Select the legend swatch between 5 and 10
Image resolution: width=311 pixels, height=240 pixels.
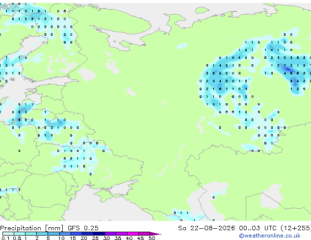click(54, 234)
